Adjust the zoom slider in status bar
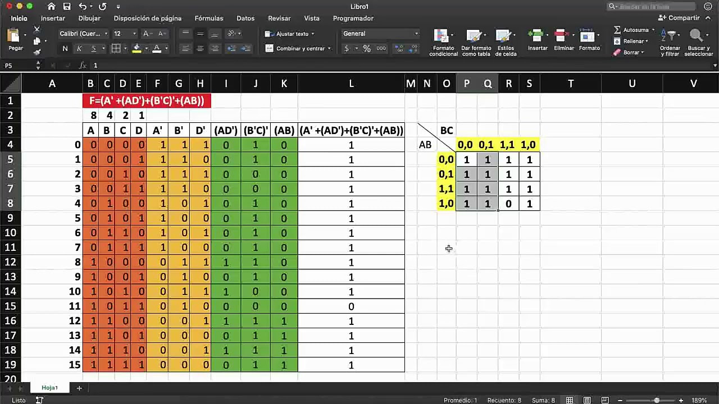 (x=657, y=400)
